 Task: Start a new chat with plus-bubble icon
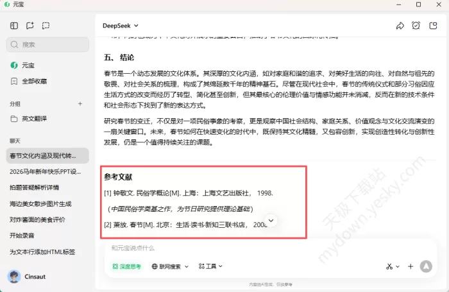point(30,26)
